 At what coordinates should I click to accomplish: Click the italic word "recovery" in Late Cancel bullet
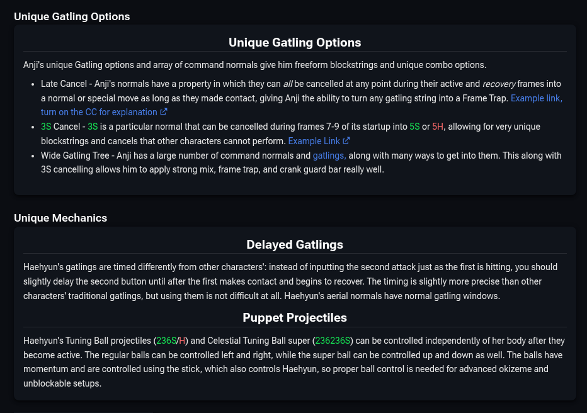coord(499,84)
